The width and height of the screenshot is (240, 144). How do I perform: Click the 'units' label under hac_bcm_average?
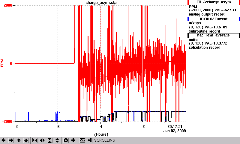click(193, 40)
